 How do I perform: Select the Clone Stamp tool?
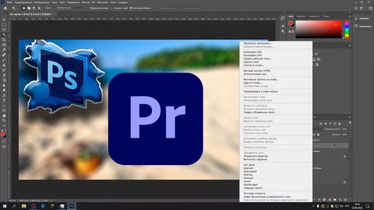tap(4, 65)
